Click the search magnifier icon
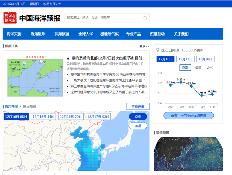 [x=146, y=18]
